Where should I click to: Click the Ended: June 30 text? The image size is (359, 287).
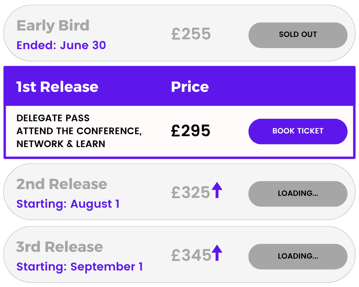click(61, 45)
